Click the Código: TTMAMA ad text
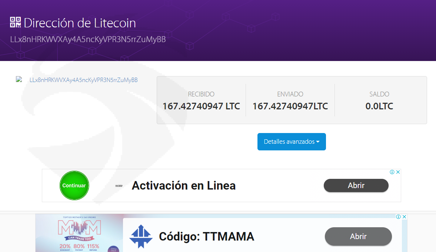The image size is (436, 252). (x=206, y=236)
